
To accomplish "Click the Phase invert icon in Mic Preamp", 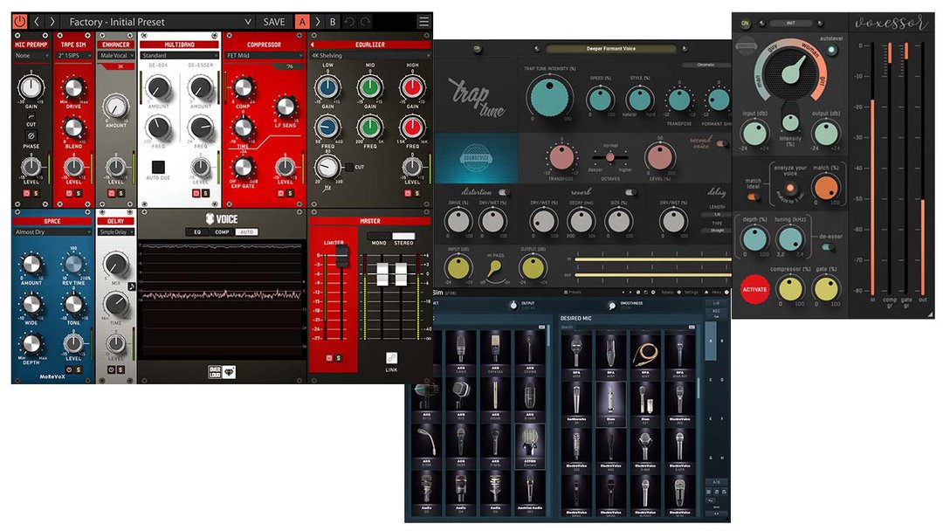I will coord(31,135).
